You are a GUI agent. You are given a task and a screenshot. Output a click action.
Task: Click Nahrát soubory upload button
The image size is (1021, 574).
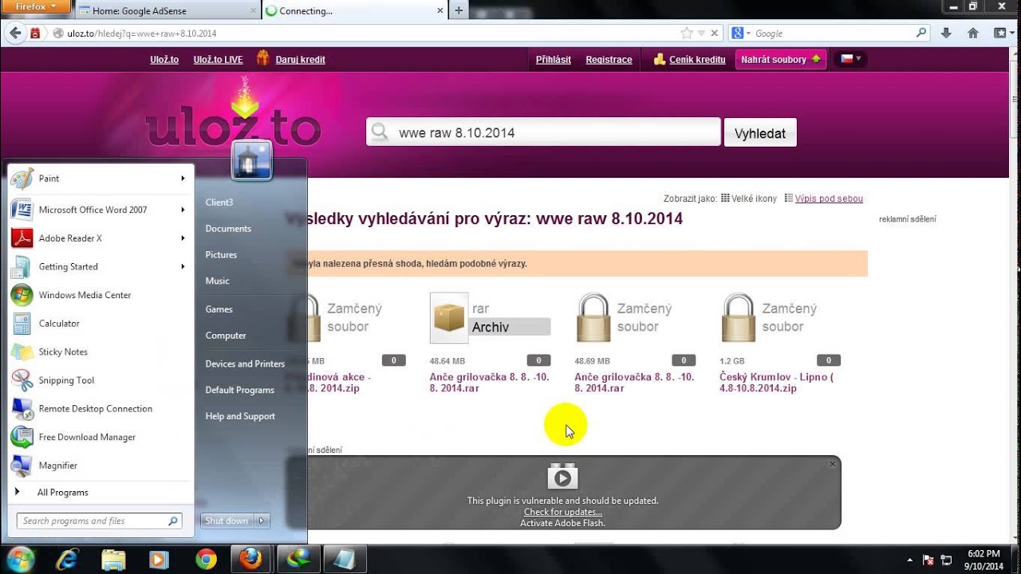(780, 60)
